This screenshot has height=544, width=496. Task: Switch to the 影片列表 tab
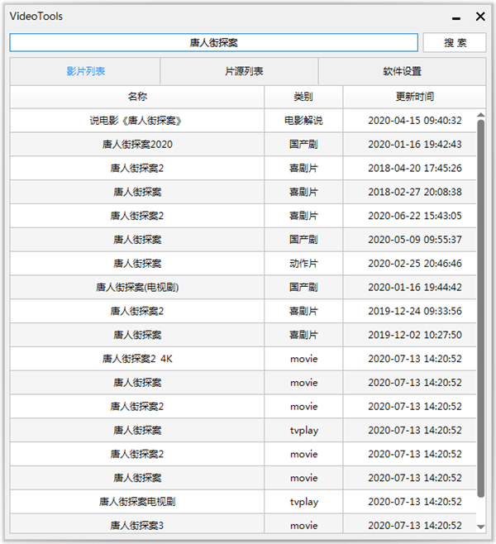pyautogui.click(x=85, y=71)
